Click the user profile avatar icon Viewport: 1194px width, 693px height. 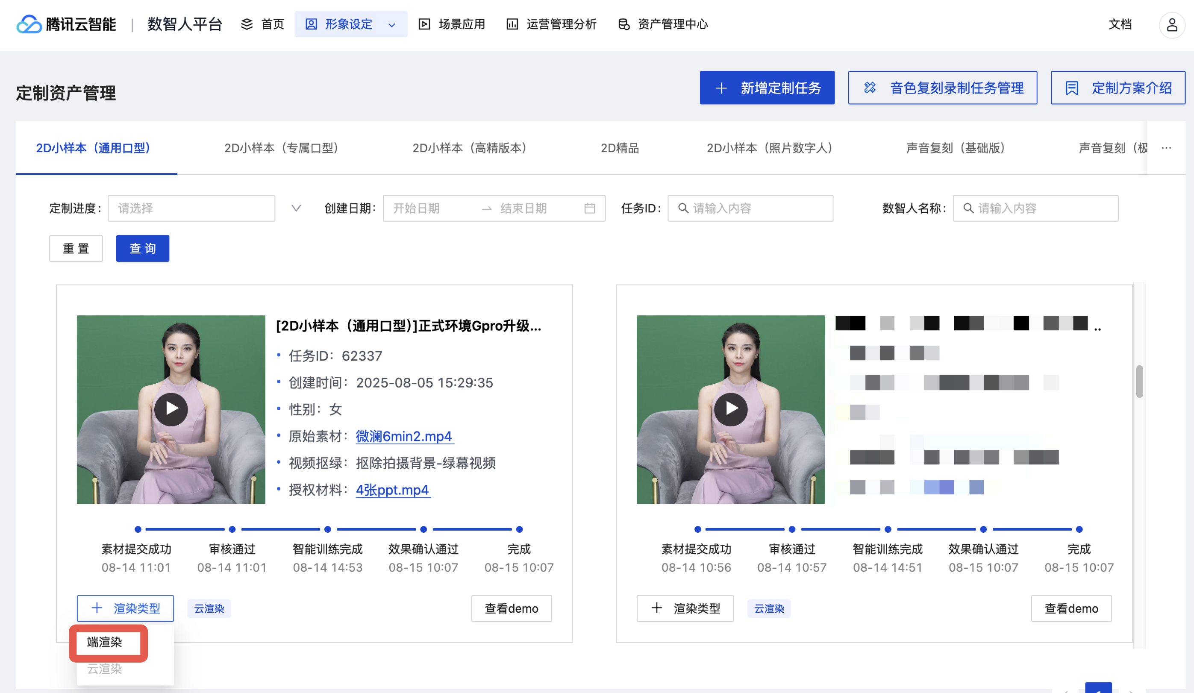[x=1172, y=25]
